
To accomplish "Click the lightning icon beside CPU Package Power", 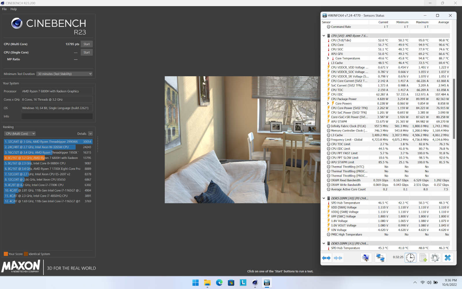I will 329,99.
